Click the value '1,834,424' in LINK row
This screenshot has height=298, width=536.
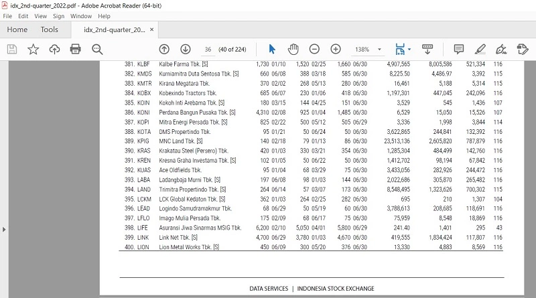440,237
